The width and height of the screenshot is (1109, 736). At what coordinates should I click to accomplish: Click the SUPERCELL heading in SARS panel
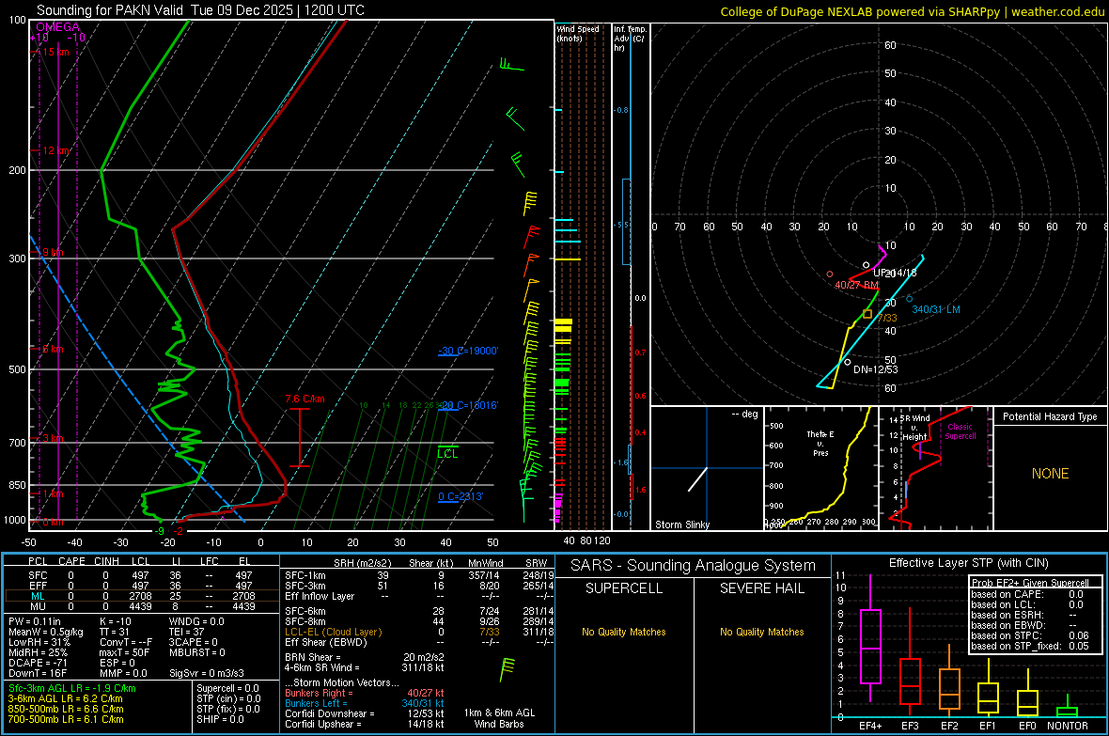pyautogui.click(x=624, y=588)
